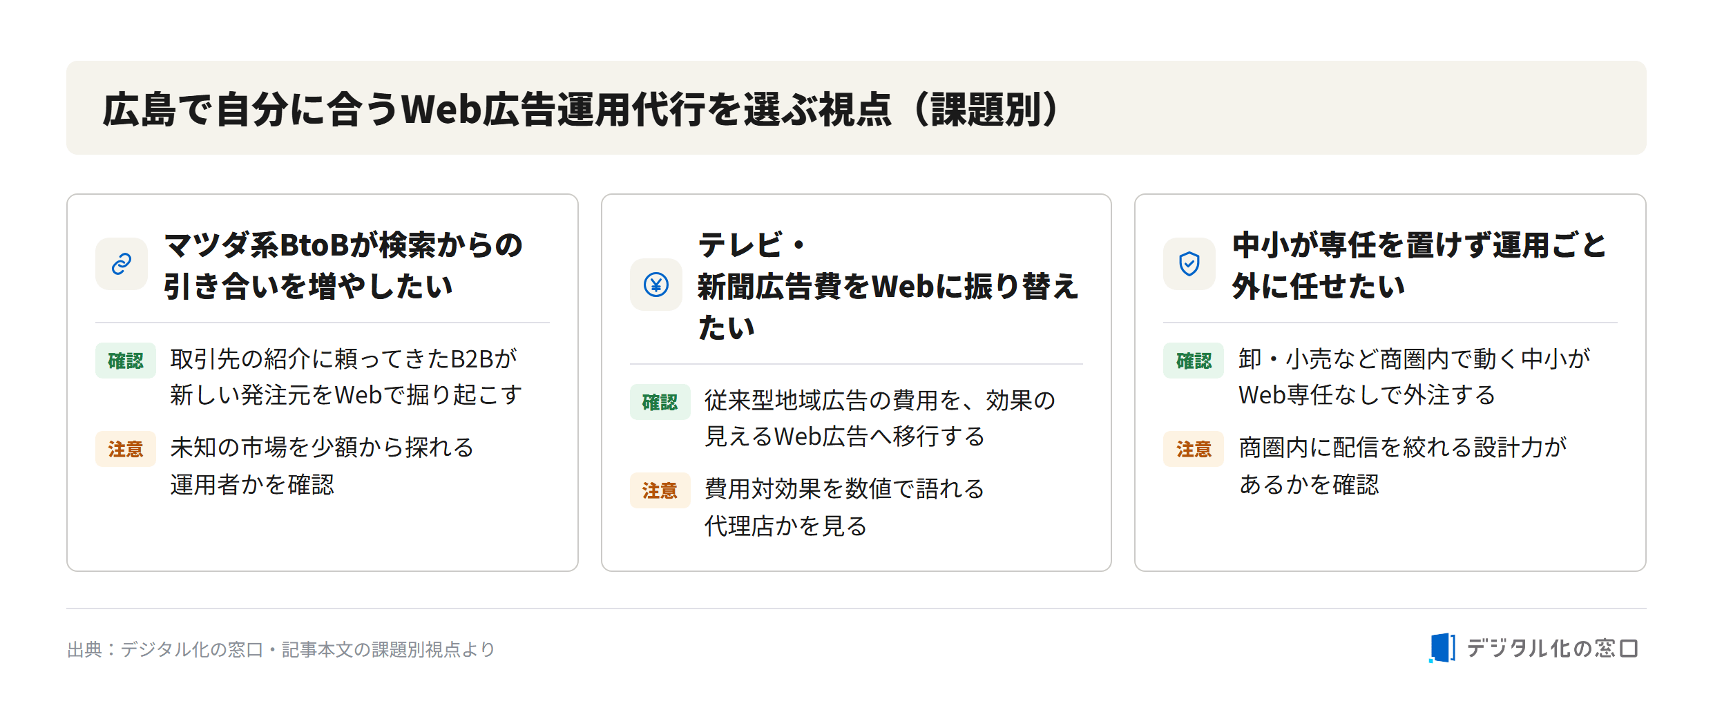Click the source credit 出典：デジタル化の窓口
Screen dimensions: 1713x728
tap(165, 649)
